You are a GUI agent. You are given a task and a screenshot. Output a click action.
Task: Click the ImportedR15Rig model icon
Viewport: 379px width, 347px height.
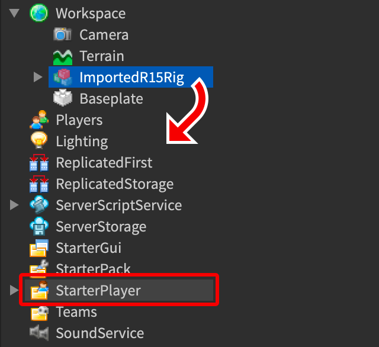[63, 77]
